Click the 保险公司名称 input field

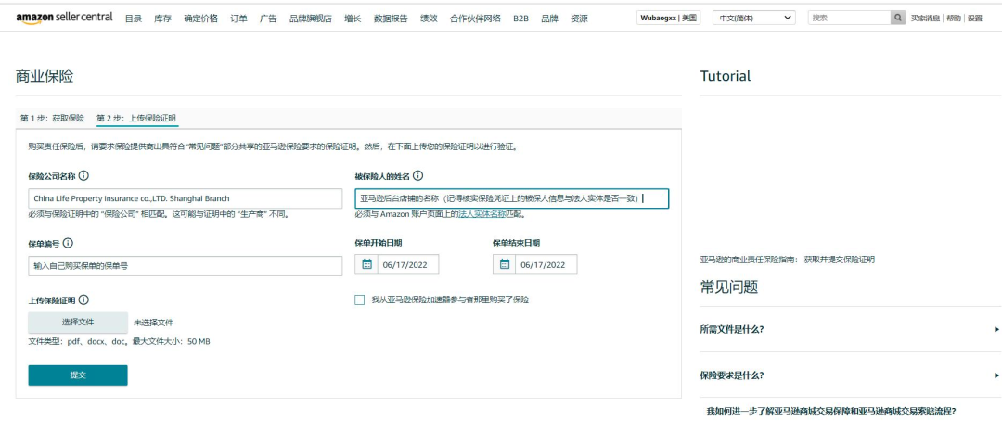pos(186,198)
